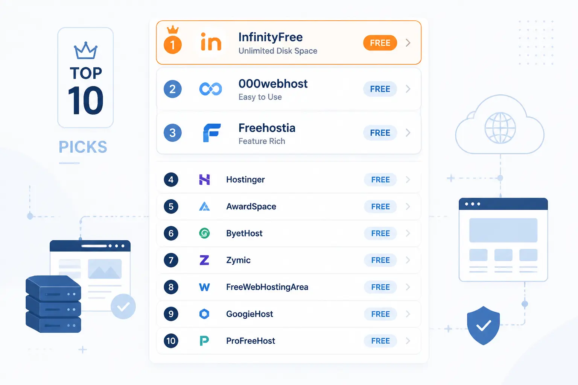Click the AwardSpace name text
This screenshot has height=385, width=578.
click(x=251, y=206)
